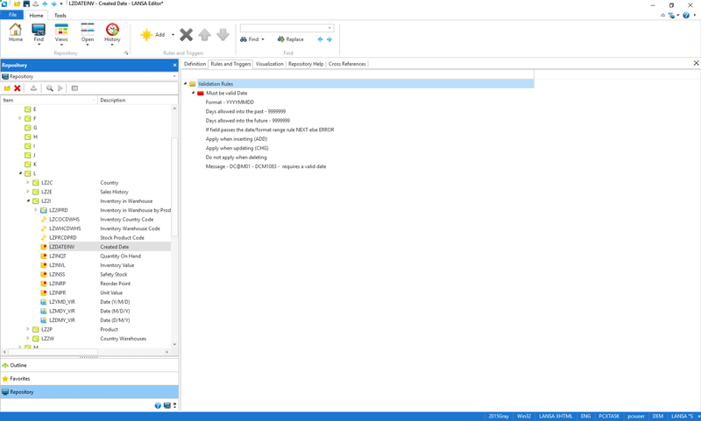The width and height of the screenshot is (701, 421).
Task: Delete the selected rule with the X icon
Action: click(x=186, y=35)
